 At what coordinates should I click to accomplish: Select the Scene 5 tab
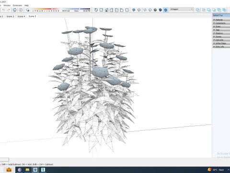(x=32, y=16)
